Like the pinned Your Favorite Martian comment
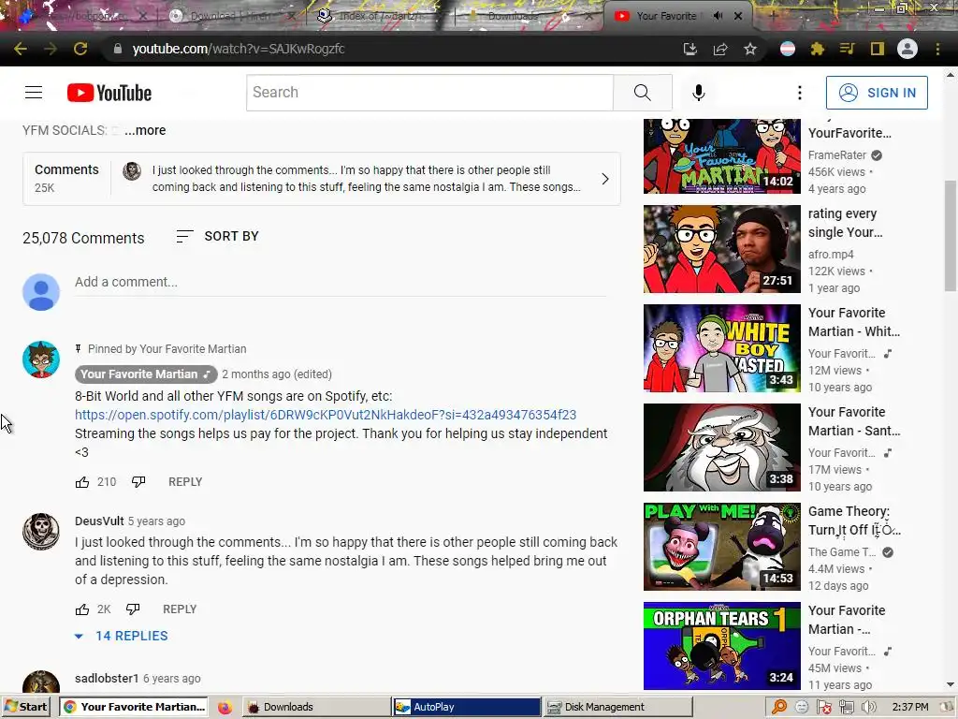The image size is (958, 719). coord(82,482)
